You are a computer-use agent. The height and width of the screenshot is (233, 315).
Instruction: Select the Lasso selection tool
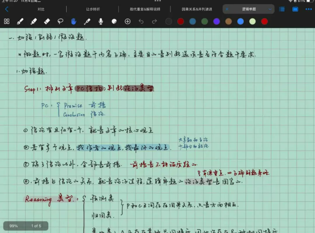pyautogui.click(x=60, y=21)
